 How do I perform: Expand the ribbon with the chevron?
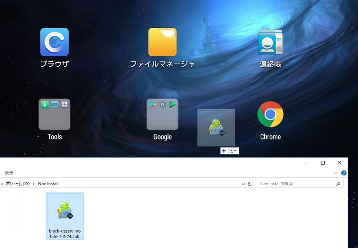pos(336,173)
